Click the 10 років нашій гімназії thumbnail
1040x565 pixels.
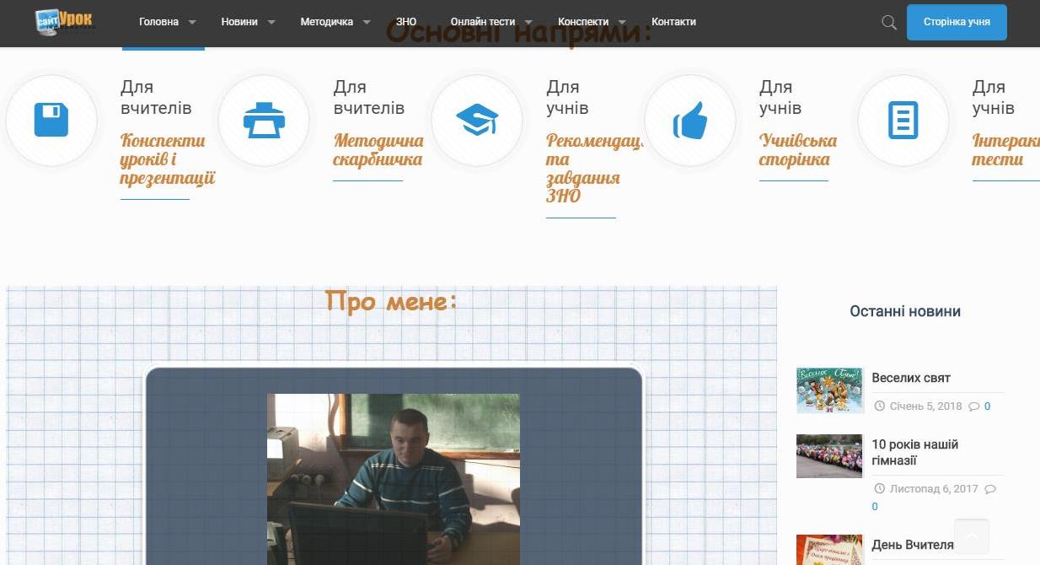point(830,456)
